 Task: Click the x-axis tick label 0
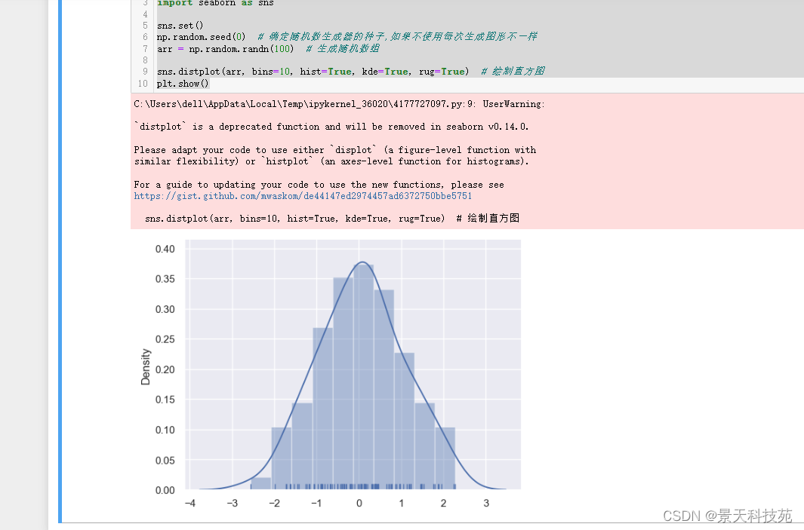359,504
